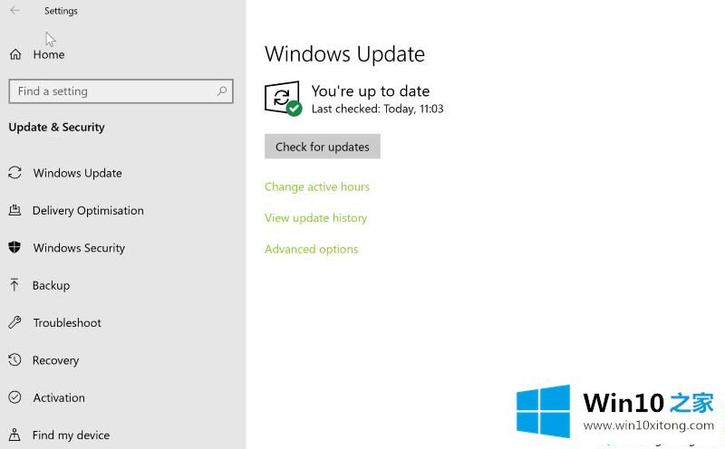Click the Windows Update page heading

tap(345, 54)
